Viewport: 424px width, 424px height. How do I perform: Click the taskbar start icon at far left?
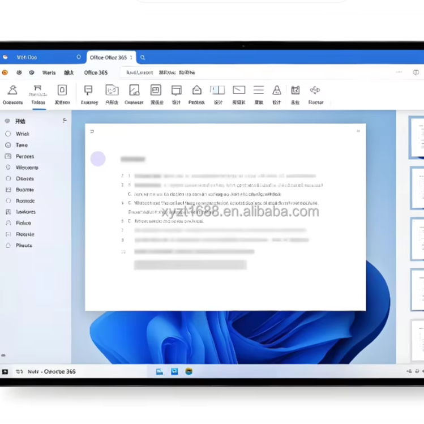[5, 372]
